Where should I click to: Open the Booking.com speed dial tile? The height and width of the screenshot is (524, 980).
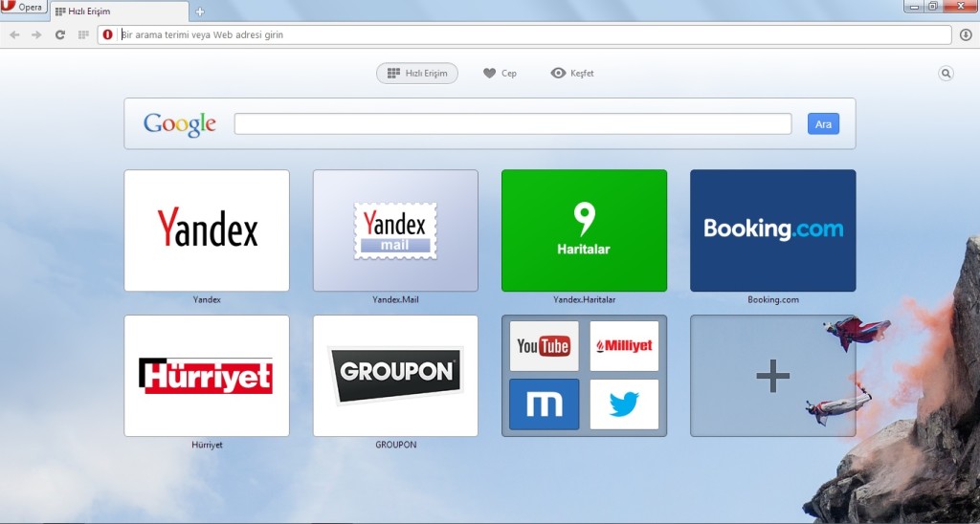(x=772, y=230)
